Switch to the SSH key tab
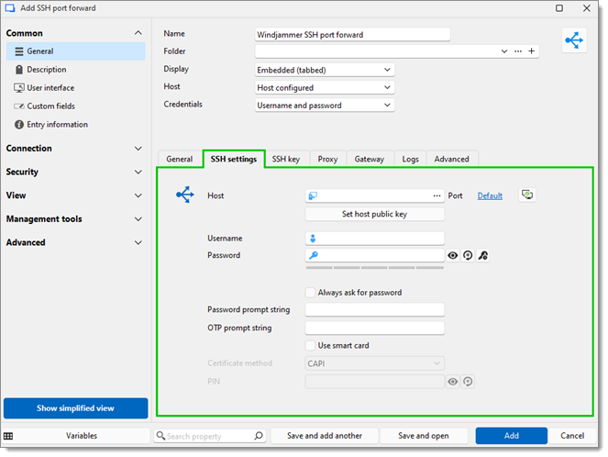608x457 pixels. [x=285, y=160]
